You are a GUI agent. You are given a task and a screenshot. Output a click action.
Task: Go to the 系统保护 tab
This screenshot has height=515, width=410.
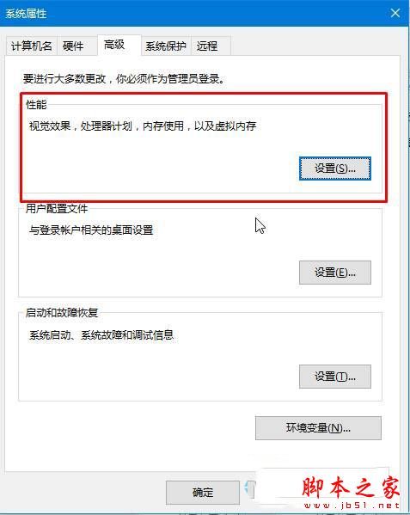click(x=165, y=46)
